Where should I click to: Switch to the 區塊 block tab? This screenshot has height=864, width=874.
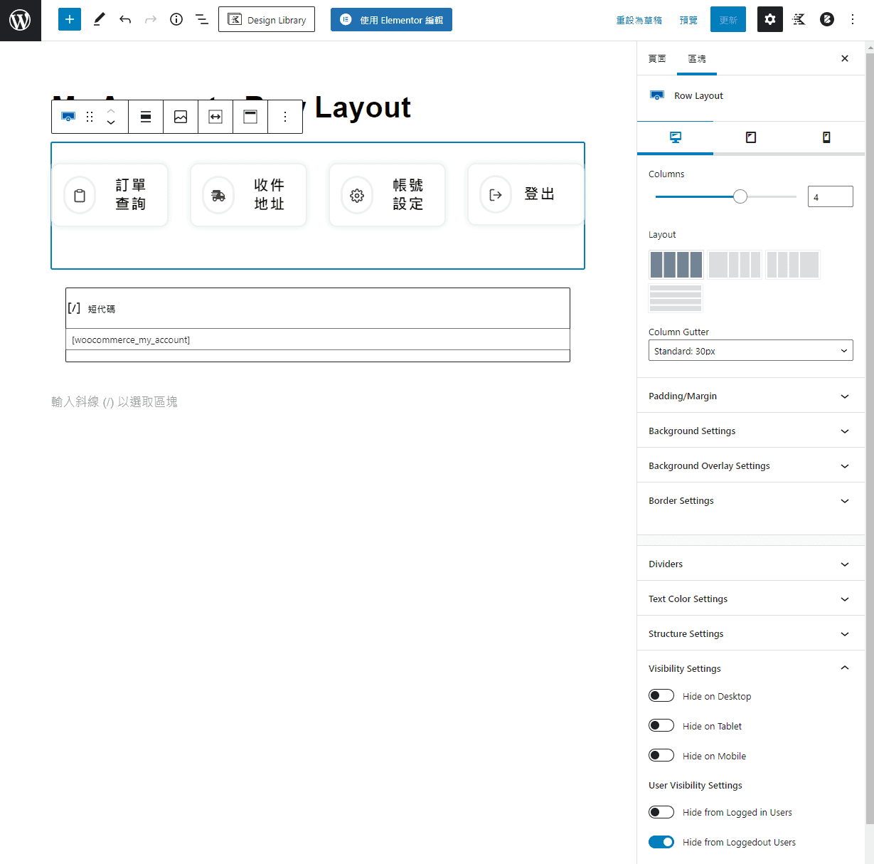697,58
